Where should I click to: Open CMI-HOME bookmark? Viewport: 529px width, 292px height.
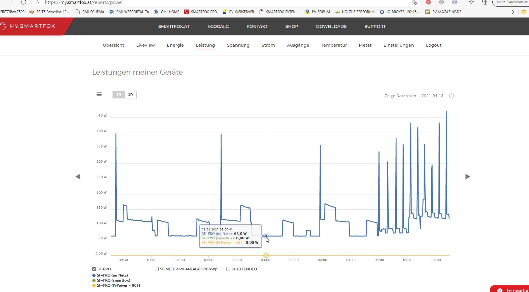tap(167, 12)
